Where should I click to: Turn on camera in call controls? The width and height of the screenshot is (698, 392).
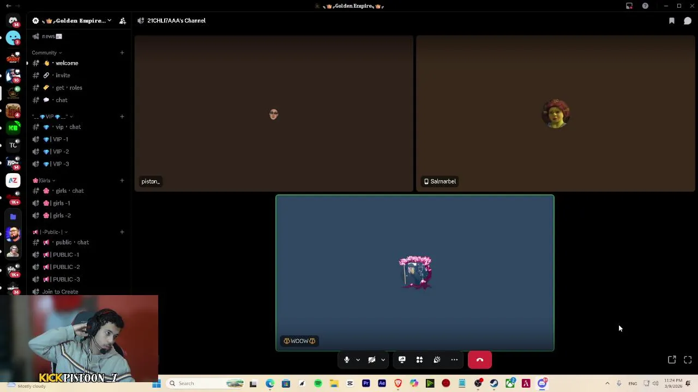pyautogui.click(x=372, y=360)
